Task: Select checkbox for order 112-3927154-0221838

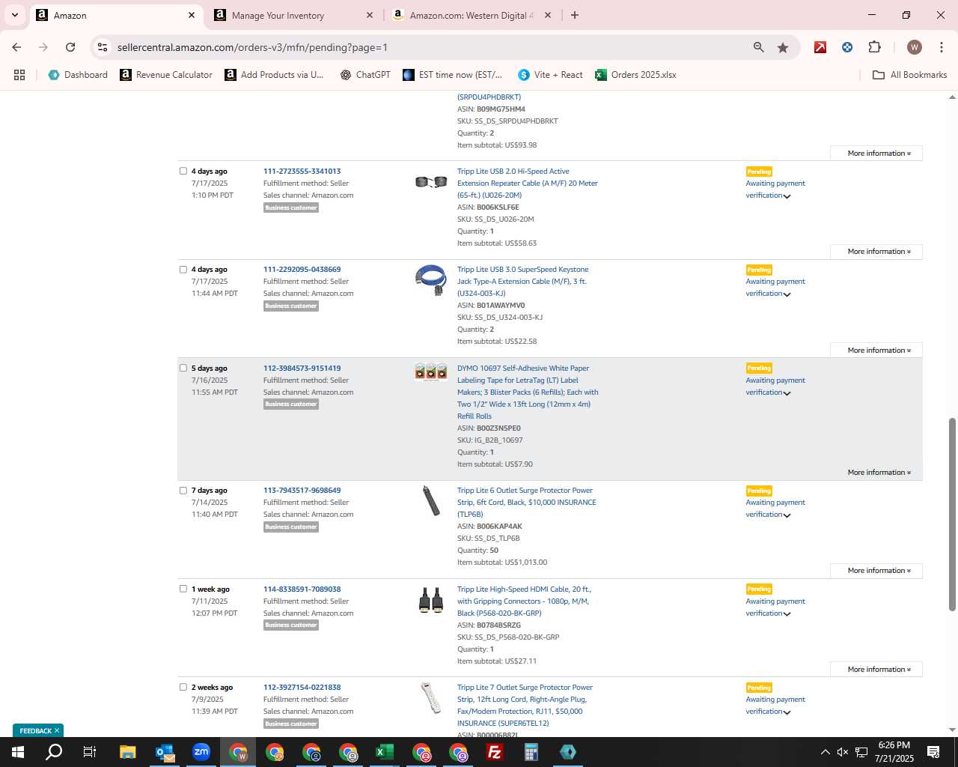Action: pos(183,687)
